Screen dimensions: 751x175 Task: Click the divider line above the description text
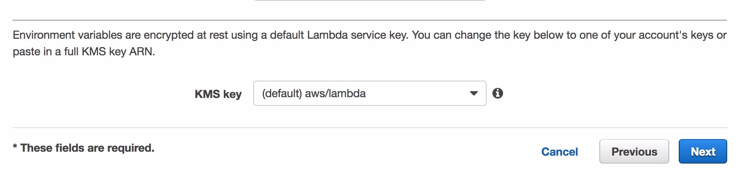tap(369, 20)
